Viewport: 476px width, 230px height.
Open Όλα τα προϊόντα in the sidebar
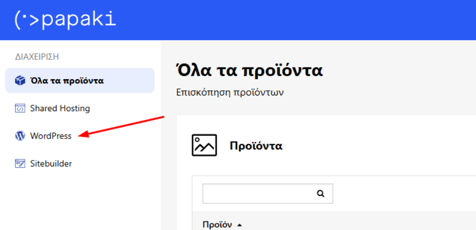tap(80, 81)
